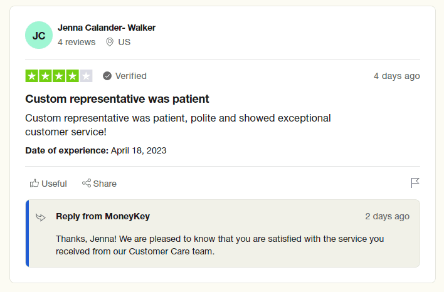Screen dimensions: 444x292
Task: Click the '4 days ago' review timestamp
Action: [396, 76]
